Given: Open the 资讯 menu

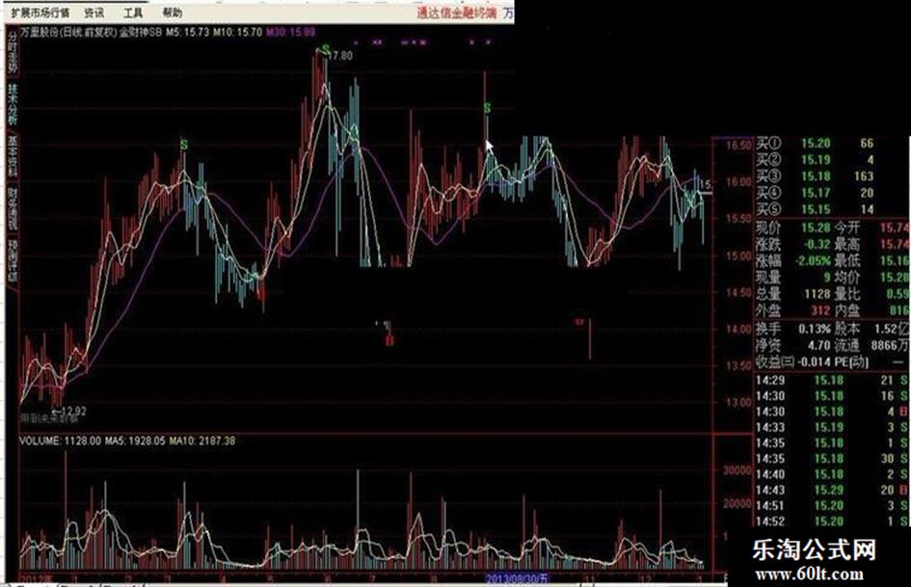Looking at the screenshot, I should [94, 13].
